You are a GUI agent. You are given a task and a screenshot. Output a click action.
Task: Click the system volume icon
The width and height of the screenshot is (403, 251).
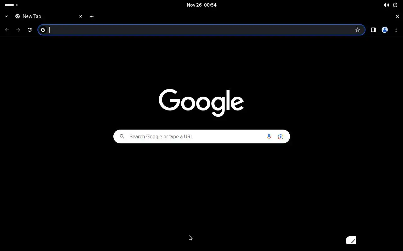(x=386, y=5)
